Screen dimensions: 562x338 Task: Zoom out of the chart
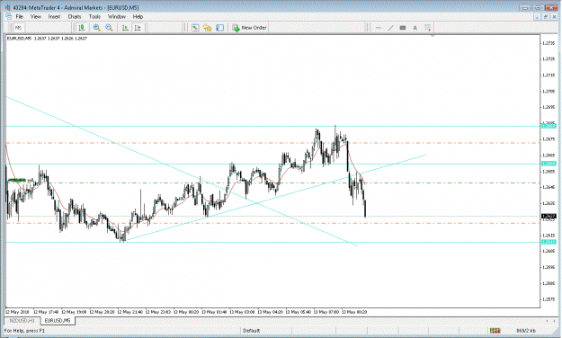click(x=109, y=28)
